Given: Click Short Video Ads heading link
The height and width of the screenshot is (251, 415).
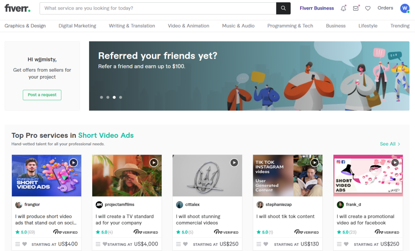Looking at the screenshot, I should coord(106,135).
